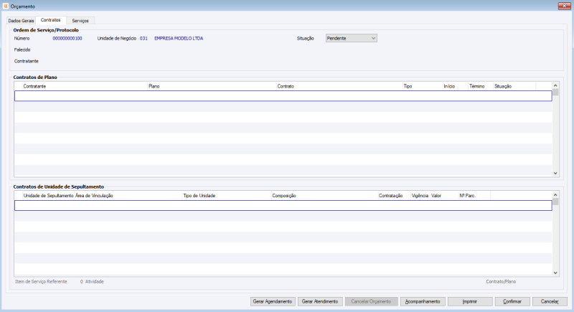Click the Confirmar button
The height and width of the screenshot is (312, 574).
(512, 301)
